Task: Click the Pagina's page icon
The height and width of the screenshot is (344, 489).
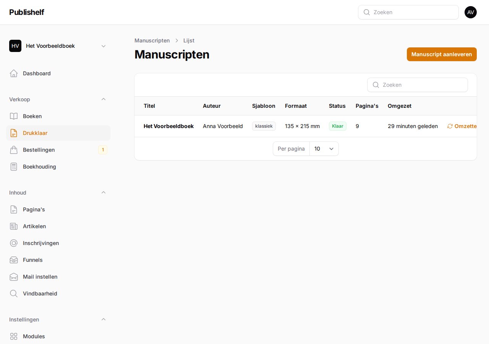Action: click(14, 209)
